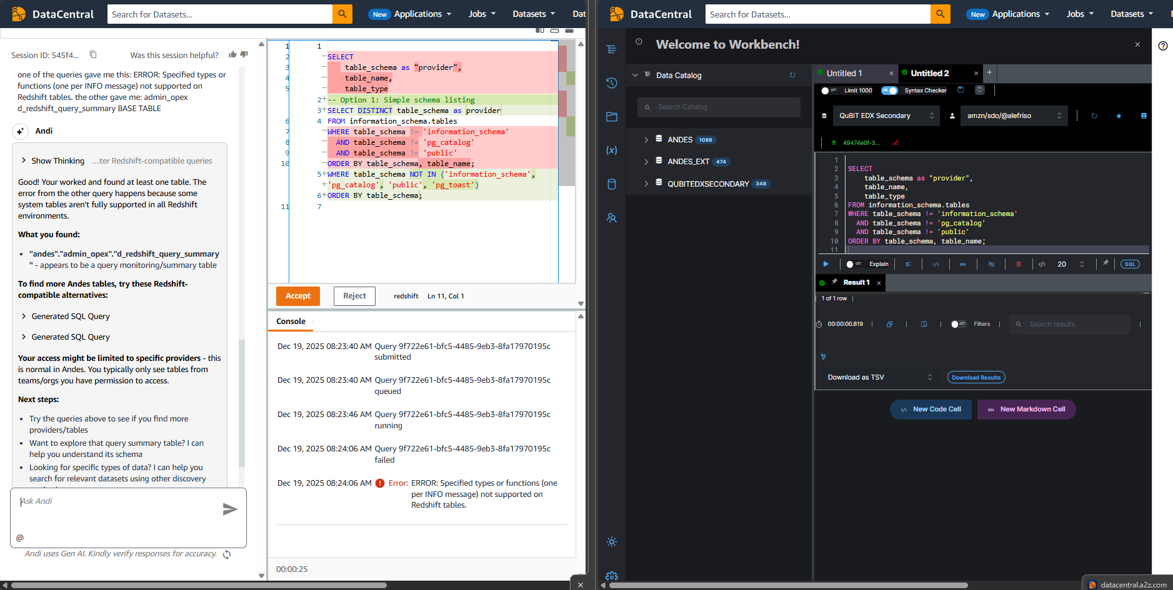The image size is (1173, 590).
Task: Adjust the font size 20 stepper
Action: (x=1082, y=264)
